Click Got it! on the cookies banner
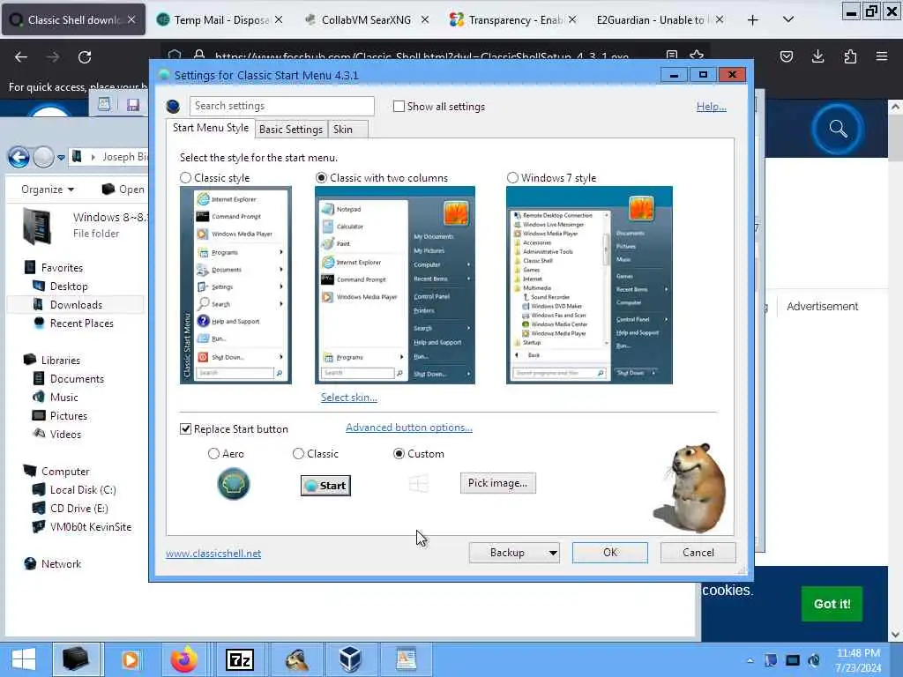 point(832,604)
